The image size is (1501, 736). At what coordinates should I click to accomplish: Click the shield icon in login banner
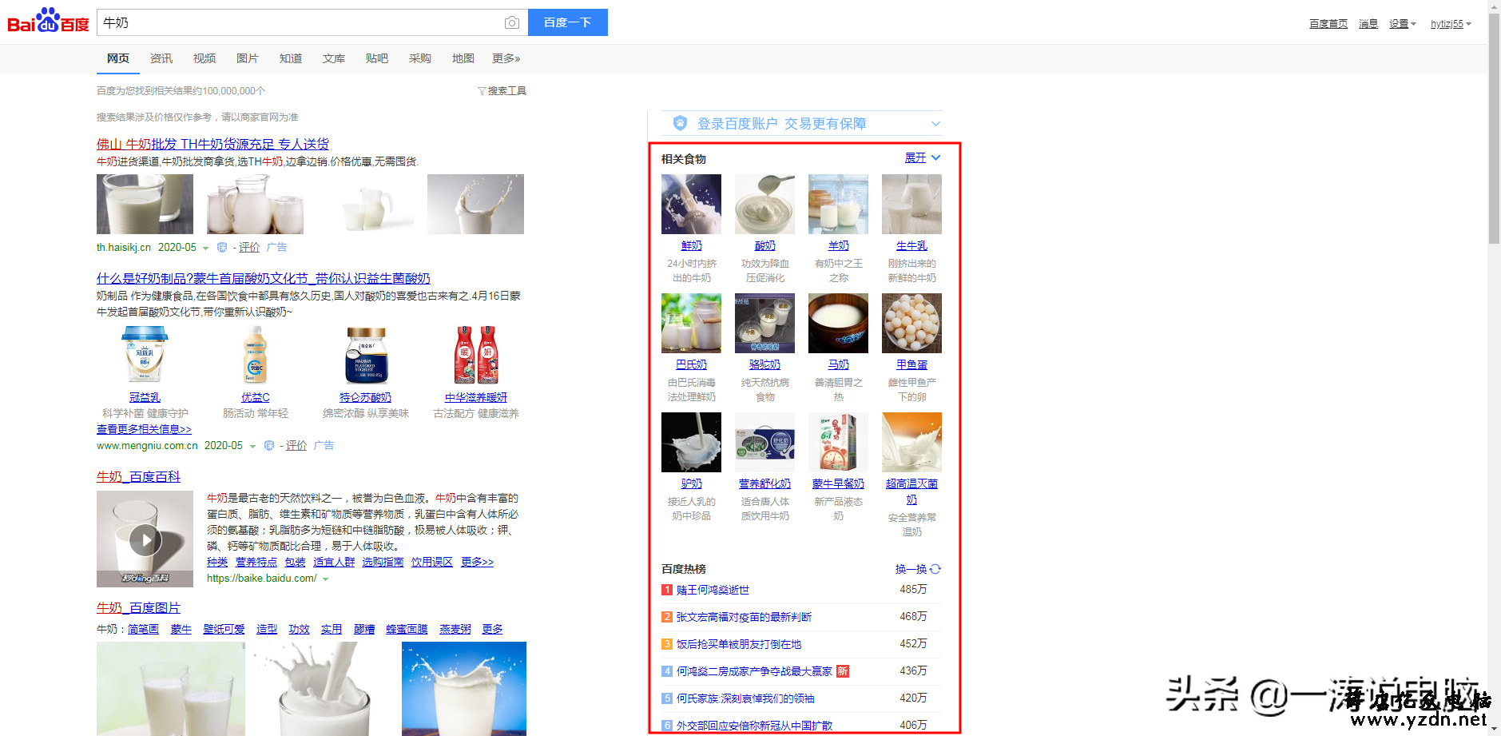click(680, 123)
